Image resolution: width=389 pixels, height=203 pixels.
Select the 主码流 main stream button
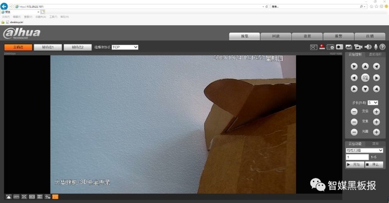[x=18, y=47]
